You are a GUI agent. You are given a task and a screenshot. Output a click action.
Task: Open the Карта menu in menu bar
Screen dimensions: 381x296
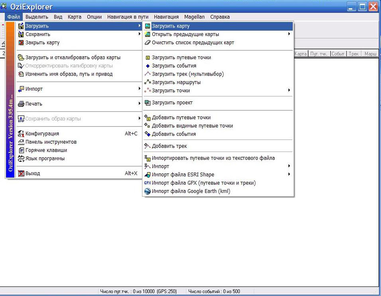point(74,17)
